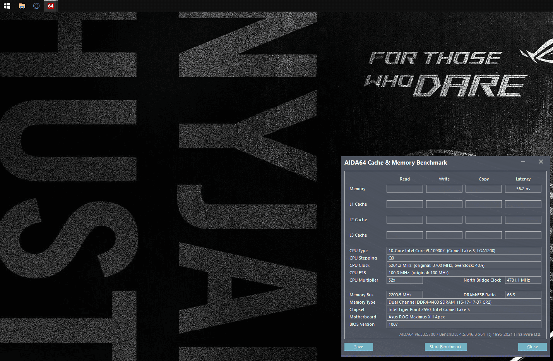Click the Save button
The width and height of the screenshot is (553, 361).
pyautogui.click(x=359, y=347)
